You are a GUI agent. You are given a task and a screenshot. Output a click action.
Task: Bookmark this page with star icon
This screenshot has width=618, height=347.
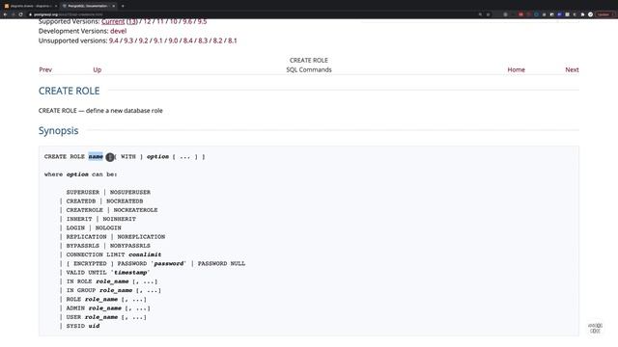488,14
